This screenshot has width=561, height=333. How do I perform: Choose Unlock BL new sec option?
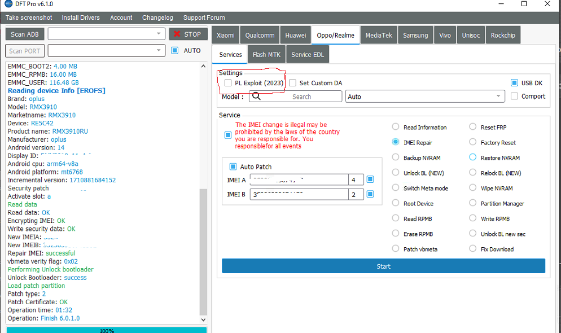click(472, 233)
